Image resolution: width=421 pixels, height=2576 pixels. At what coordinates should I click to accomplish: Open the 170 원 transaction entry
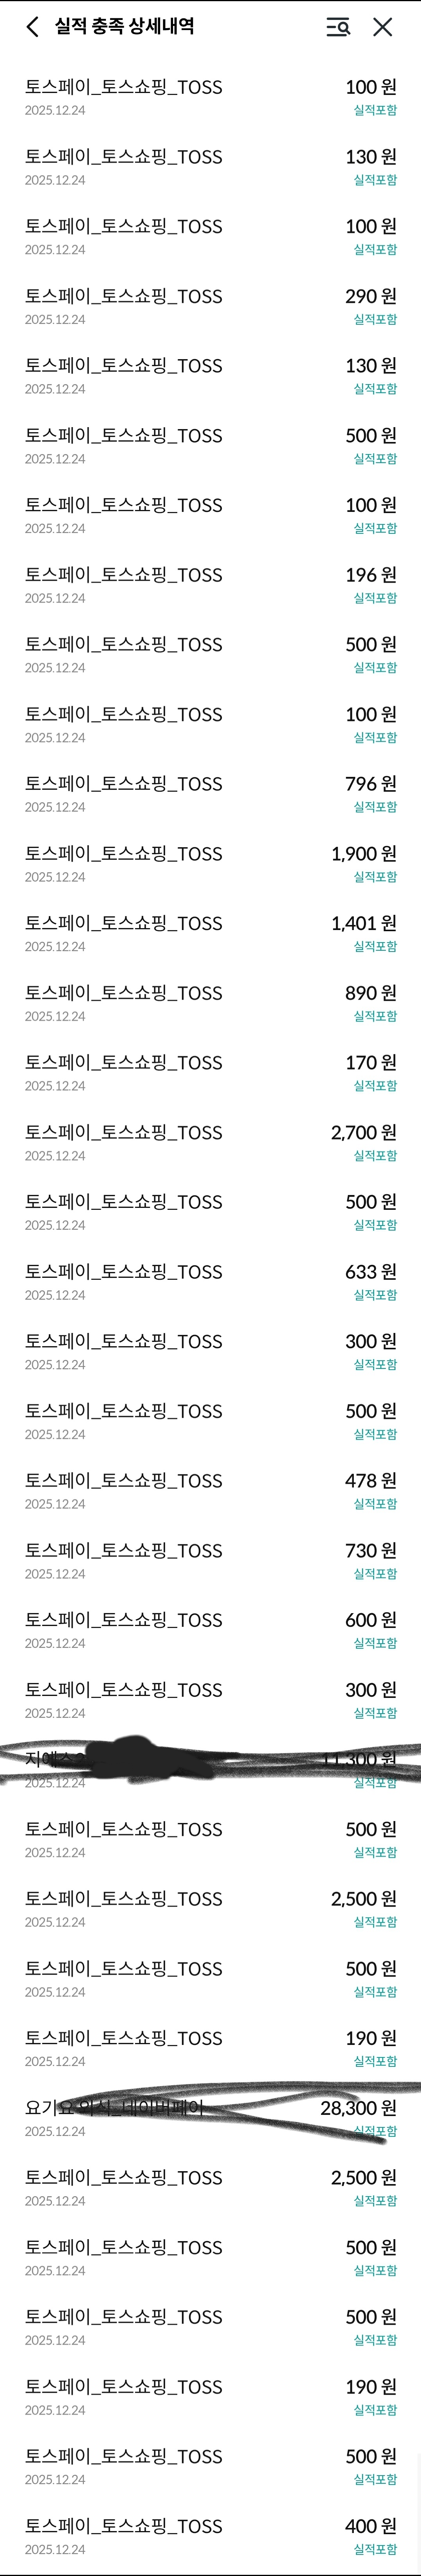point(210,1073)
